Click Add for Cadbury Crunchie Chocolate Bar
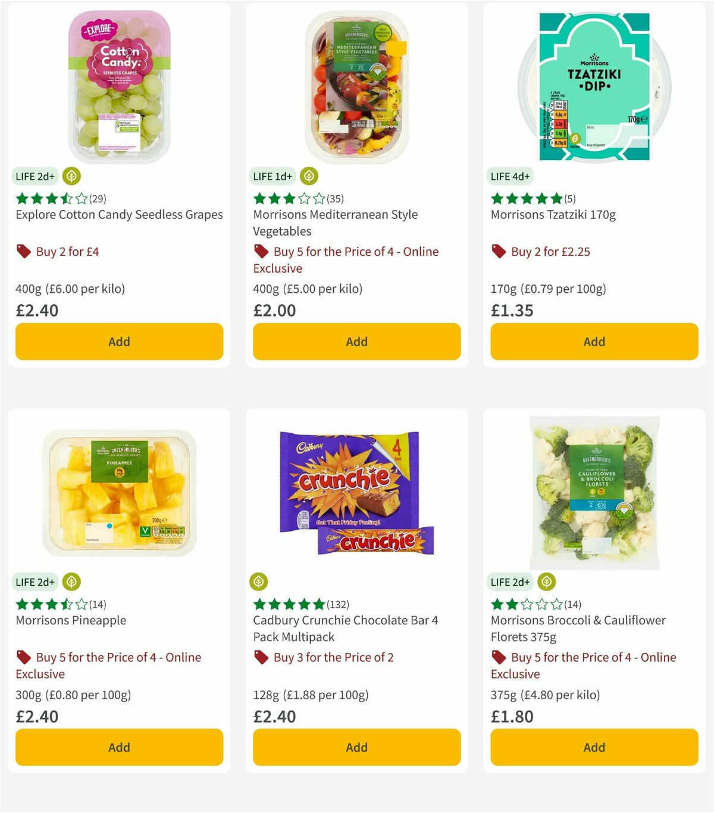Viewport: 714px width, 813px height. [x=356, y=747]
